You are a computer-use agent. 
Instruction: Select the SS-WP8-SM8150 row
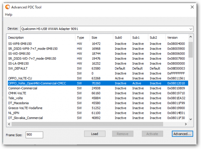click(98, 44)
